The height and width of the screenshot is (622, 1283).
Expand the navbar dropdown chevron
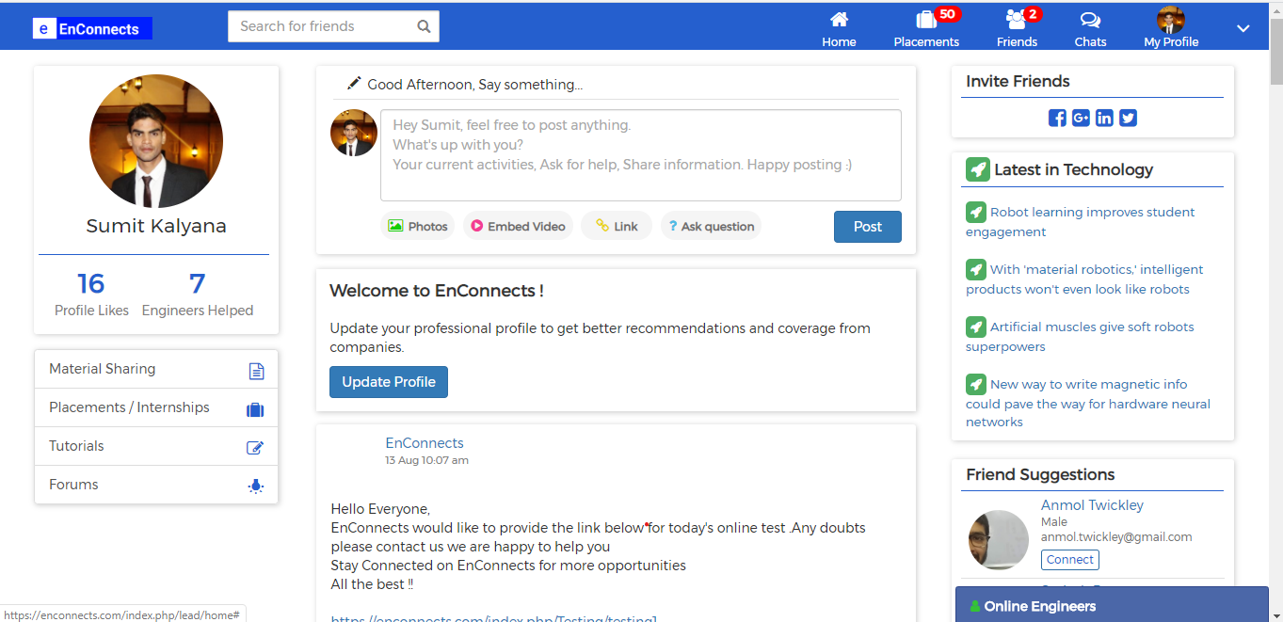pos(1243,28)
